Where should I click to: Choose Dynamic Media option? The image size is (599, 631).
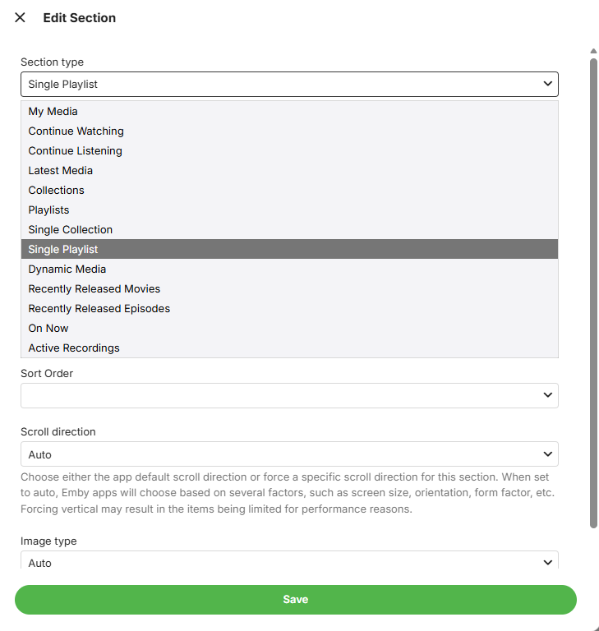coord(67,269)
